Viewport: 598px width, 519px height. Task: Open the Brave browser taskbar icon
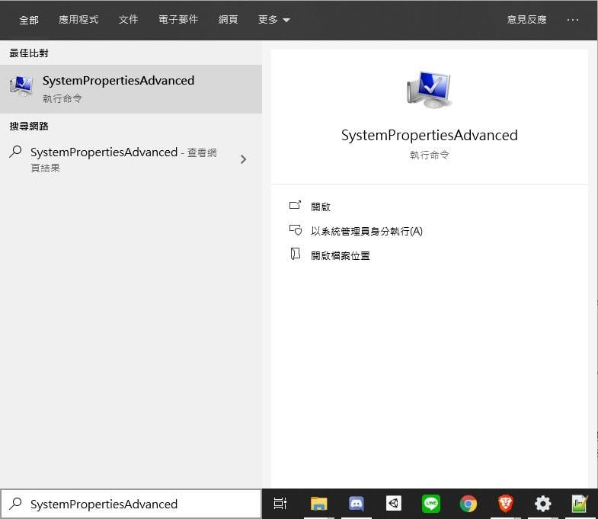click(x=506, y=503)
